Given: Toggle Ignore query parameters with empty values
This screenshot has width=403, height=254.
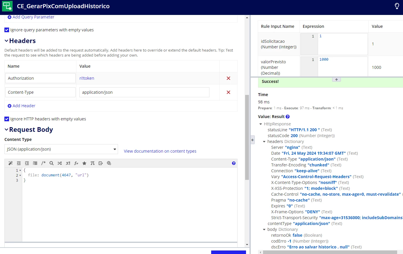Looking at the screenshot, I should (7, 30).
